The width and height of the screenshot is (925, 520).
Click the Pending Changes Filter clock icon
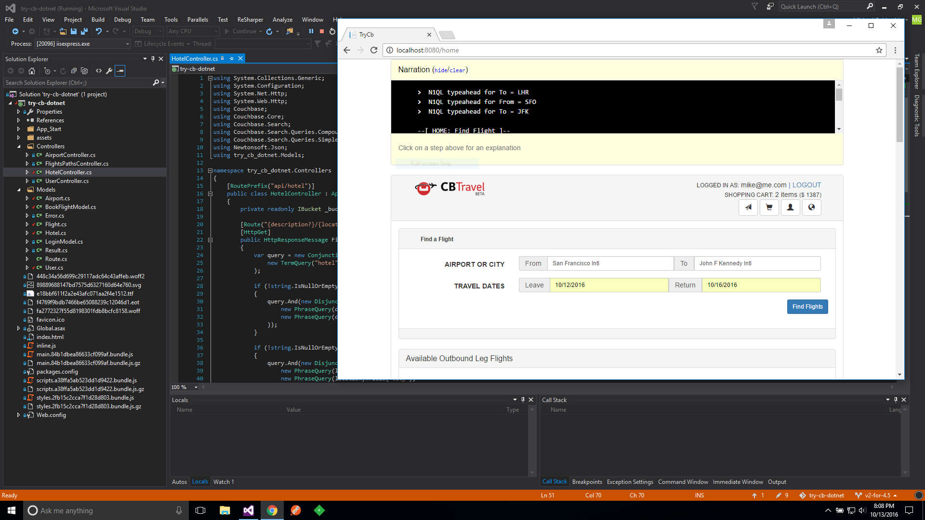click(47, 71)
